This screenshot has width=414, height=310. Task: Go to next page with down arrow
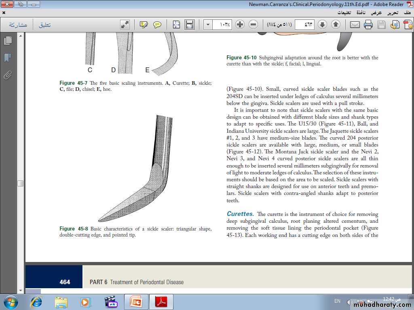322,25
